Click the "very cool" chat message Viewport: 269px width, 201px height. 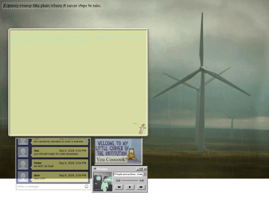click(60, 177)
